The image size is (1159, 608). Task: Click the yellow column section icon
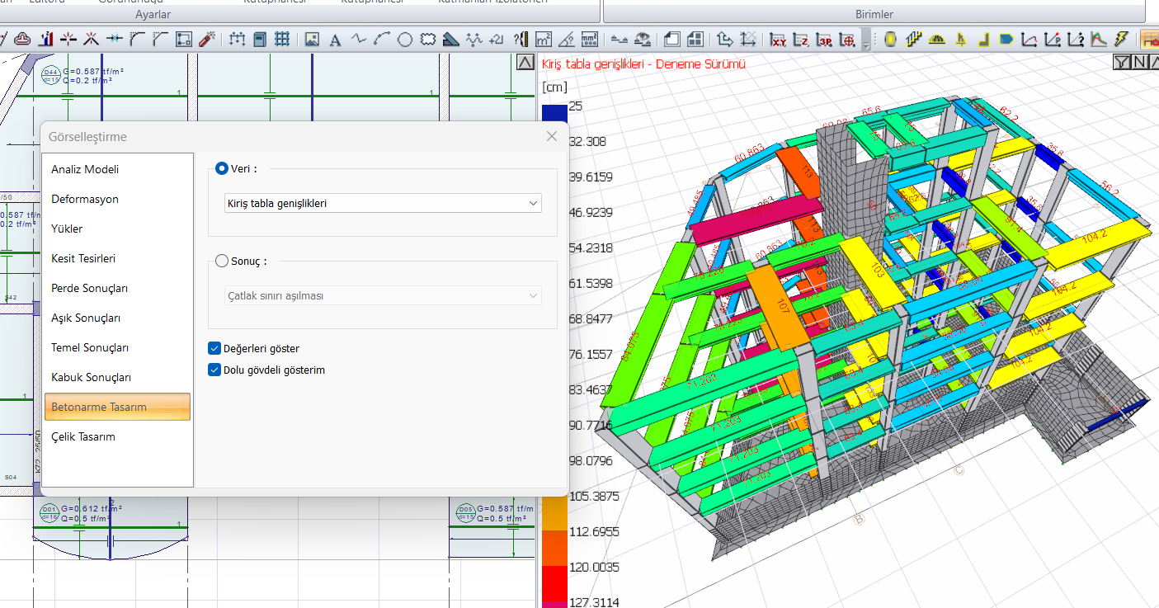coord(891,39)
